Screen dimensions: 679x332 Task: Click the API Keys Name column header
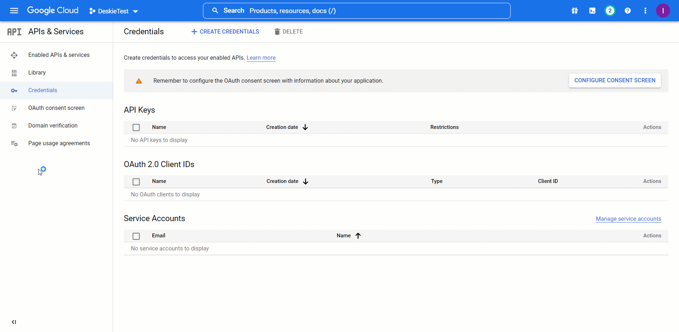click(159, 127)
